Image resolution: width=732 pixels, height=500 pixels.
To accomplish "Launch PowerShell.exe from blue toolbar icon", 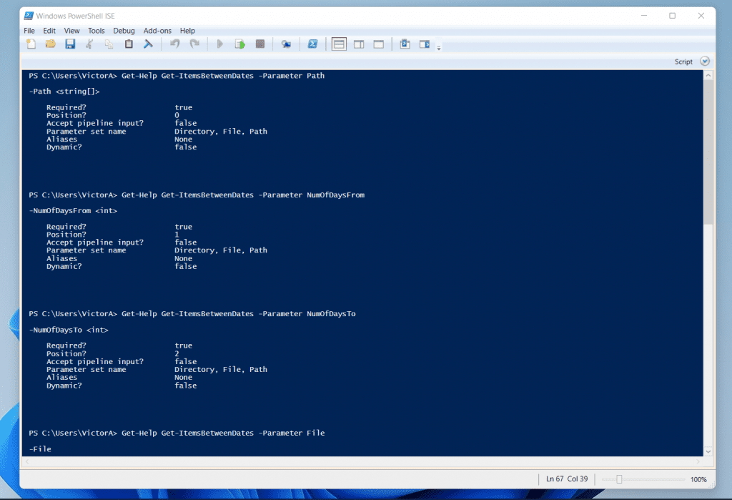I will 312,44.
